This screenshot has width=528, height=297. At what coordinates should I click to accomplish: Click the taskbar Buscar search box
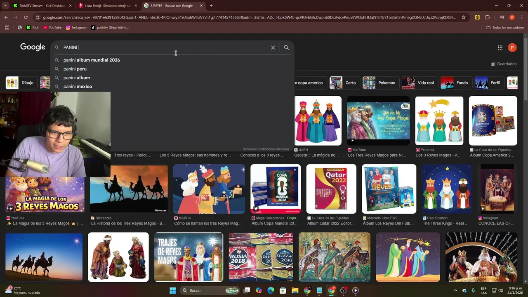point(211,290)
